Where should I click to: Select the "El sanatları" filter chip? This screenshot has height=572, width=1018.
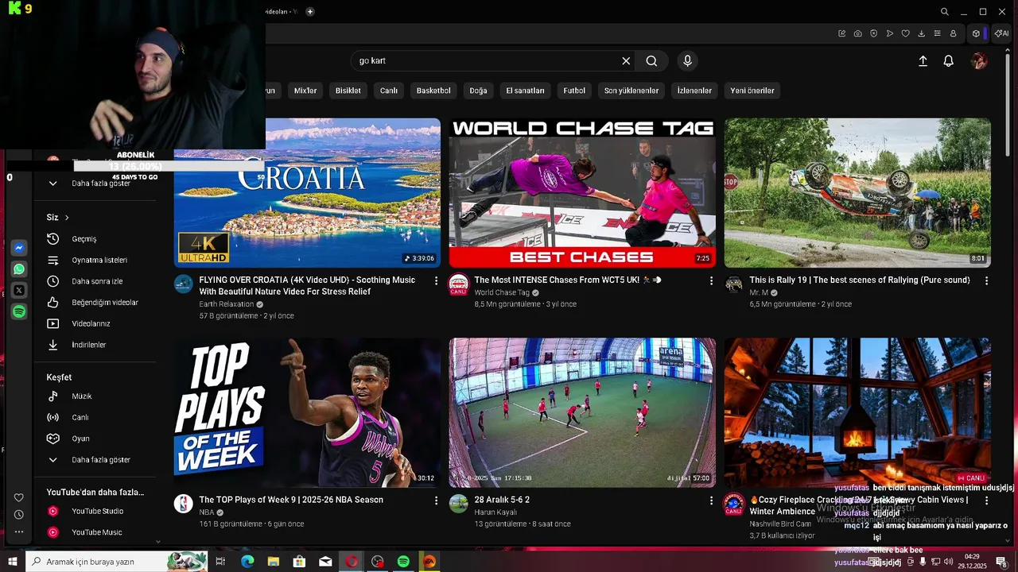525,91
